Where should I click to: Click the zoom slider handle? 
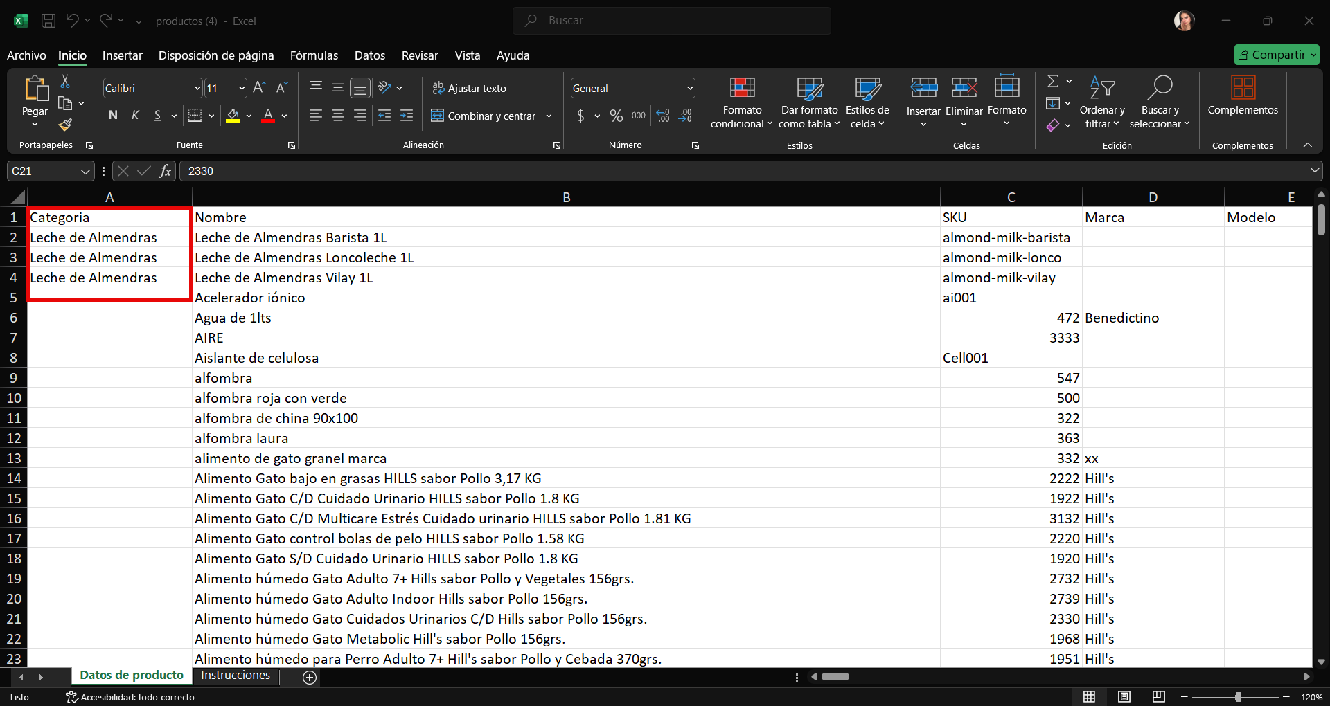(1238, 697)
